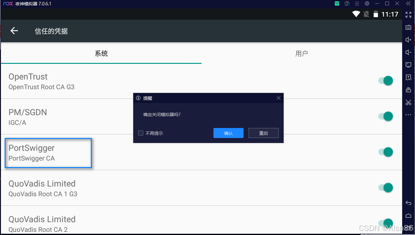Open the multi-instance stack icon in sidebar
This screenshot has width=415, height=235.
click(x=408, y=90)
